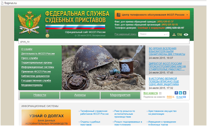Select the Анонсы tab

pyautogui.click(x=80, y=95)
